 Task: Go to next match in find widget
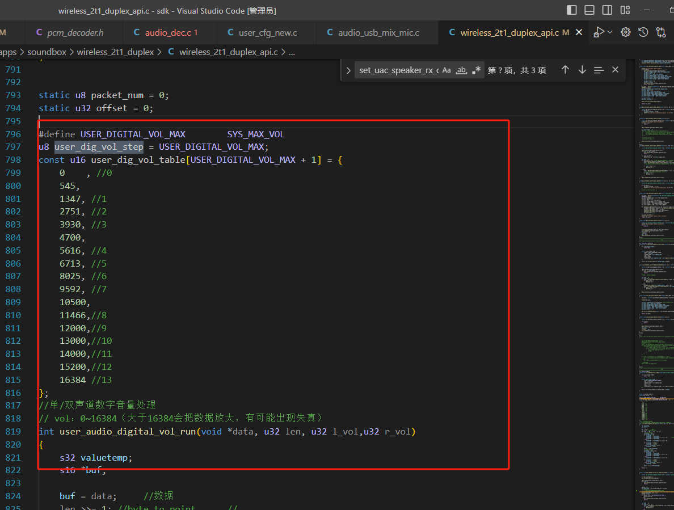(582, 70)
